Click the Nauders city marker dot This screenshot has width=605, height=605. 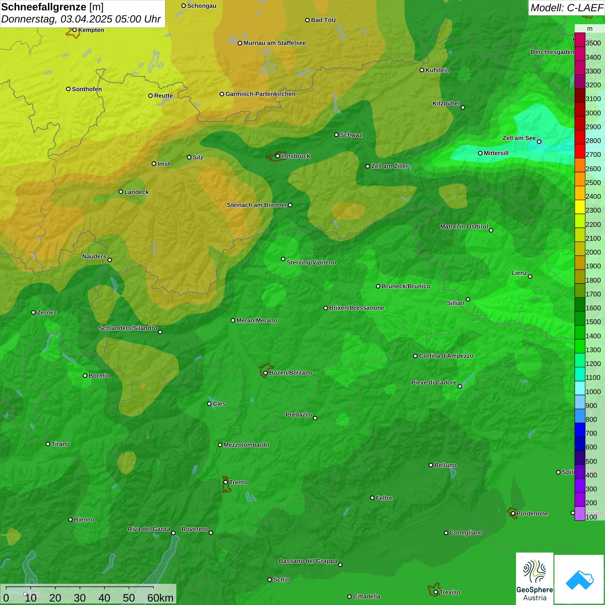click(110, 260)
